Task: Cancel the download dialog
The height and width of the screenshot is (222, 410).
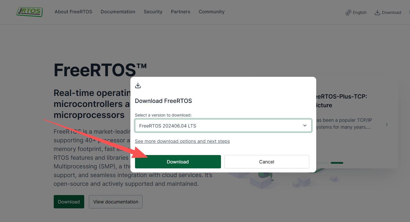Action: tap(267, 162)
